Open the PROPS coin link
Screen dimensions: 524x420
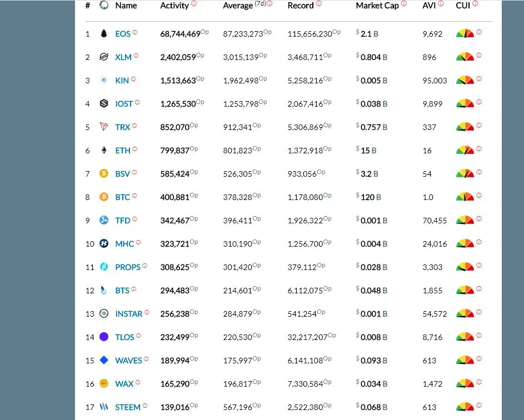click(128, 267)
